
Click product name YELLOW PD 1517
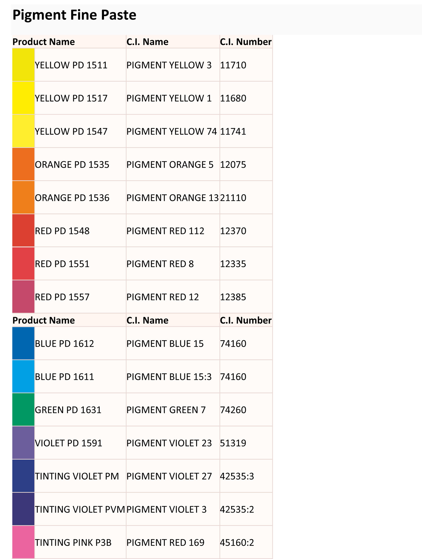pos(71,98)
